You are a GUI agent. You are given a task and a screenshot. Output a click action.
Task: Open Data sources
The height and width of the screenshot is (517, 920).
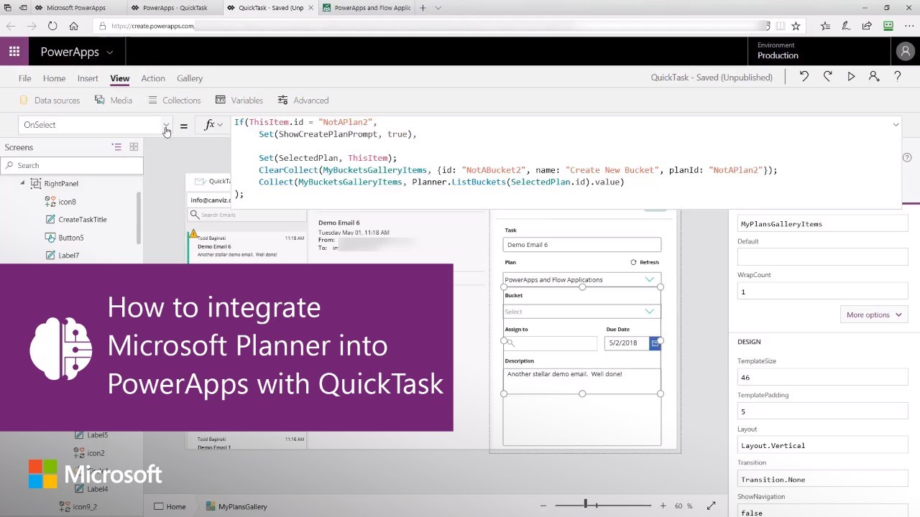[x=50, y=101]
